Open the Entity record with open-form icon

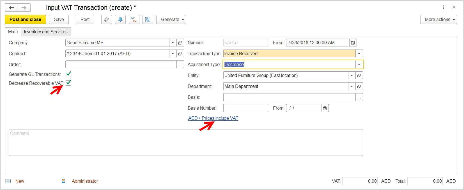(359, 76)
